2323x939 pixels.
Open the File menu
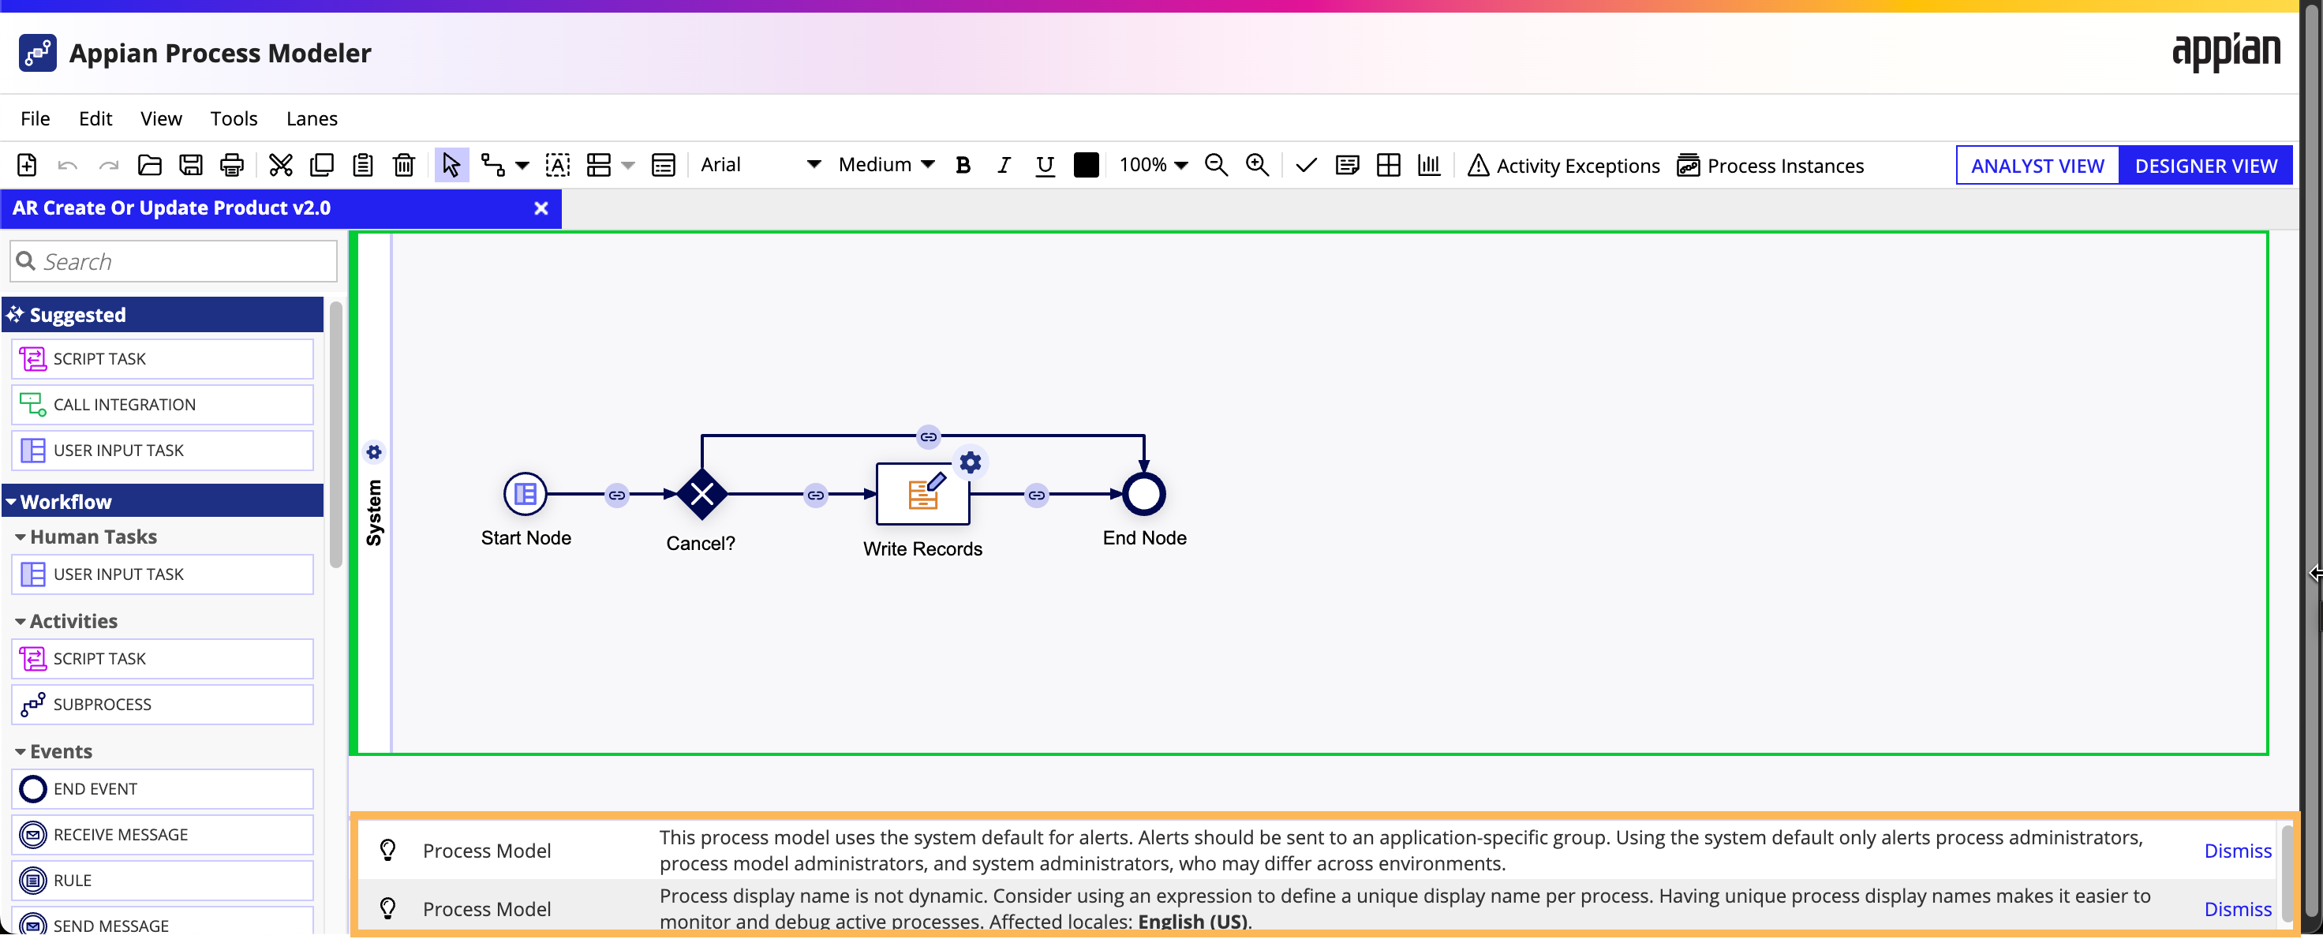coord(36,118)
